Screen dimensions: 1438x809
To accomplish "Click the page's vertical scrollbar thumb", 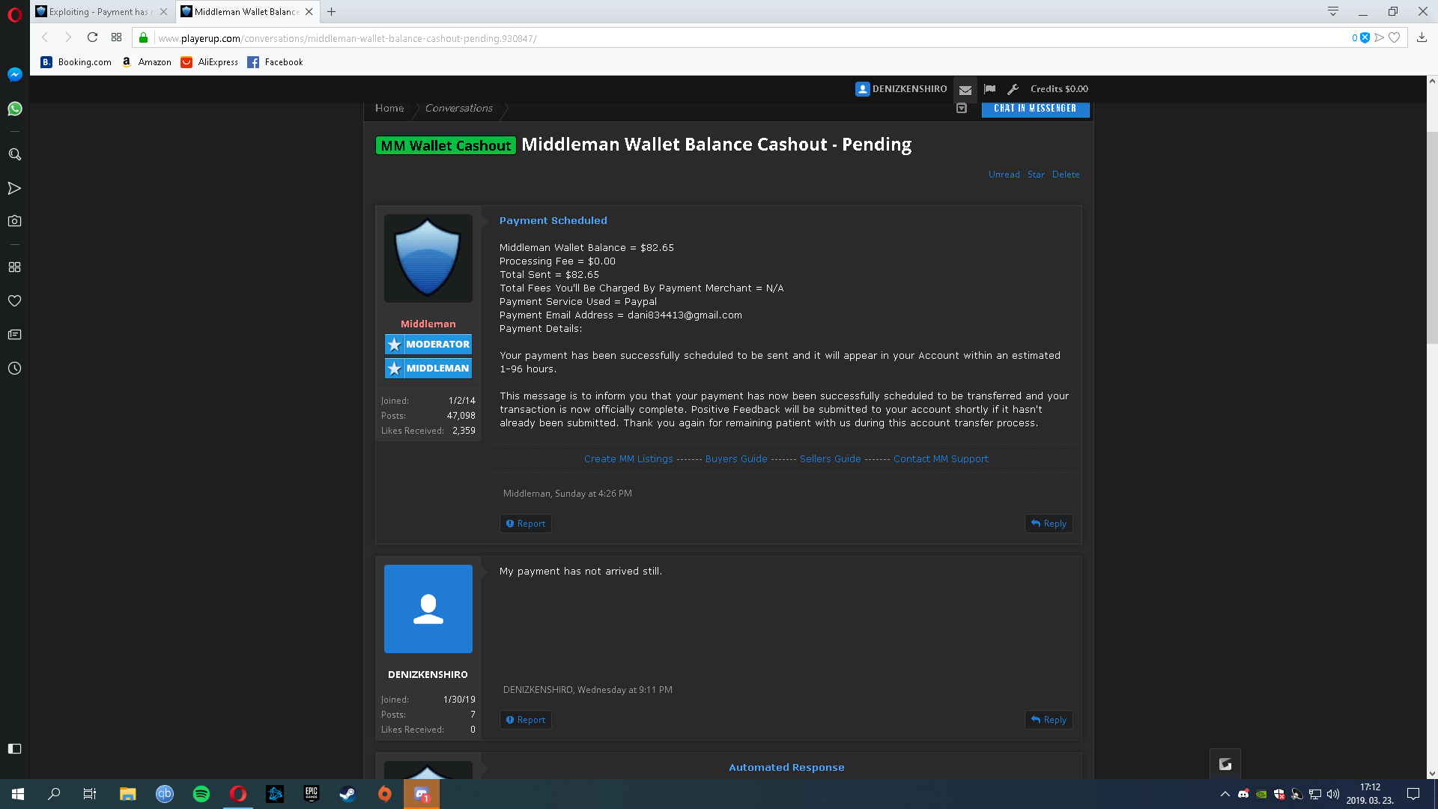I will coord(1431,236).
